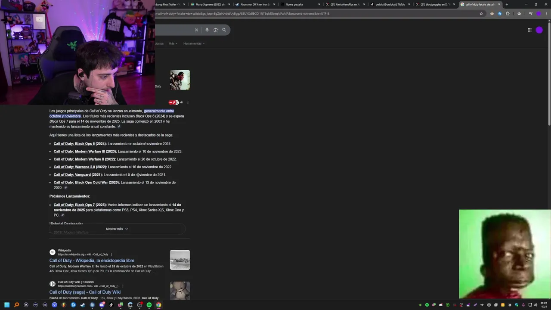The image size is (551, 310).
Task: Expand Mostrar más in AI overview
Action: click(117, 229)
